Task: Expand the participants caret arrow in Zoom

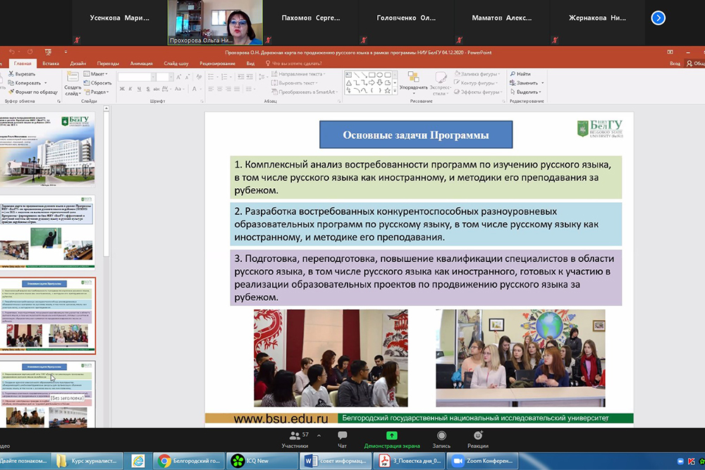Action: click(x=319, y=435)
